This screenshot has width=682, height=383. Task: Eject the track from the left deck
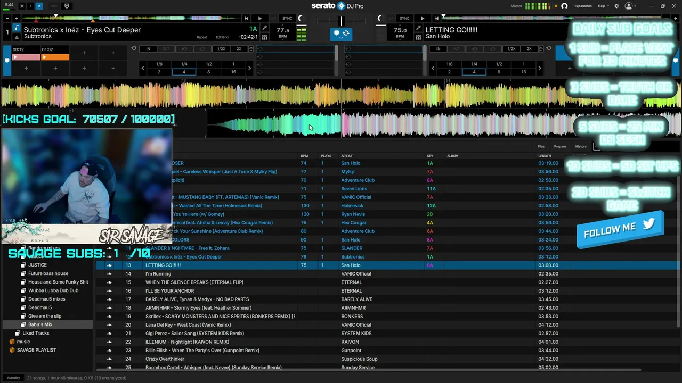pyautogui.click(x=17, y=37)
